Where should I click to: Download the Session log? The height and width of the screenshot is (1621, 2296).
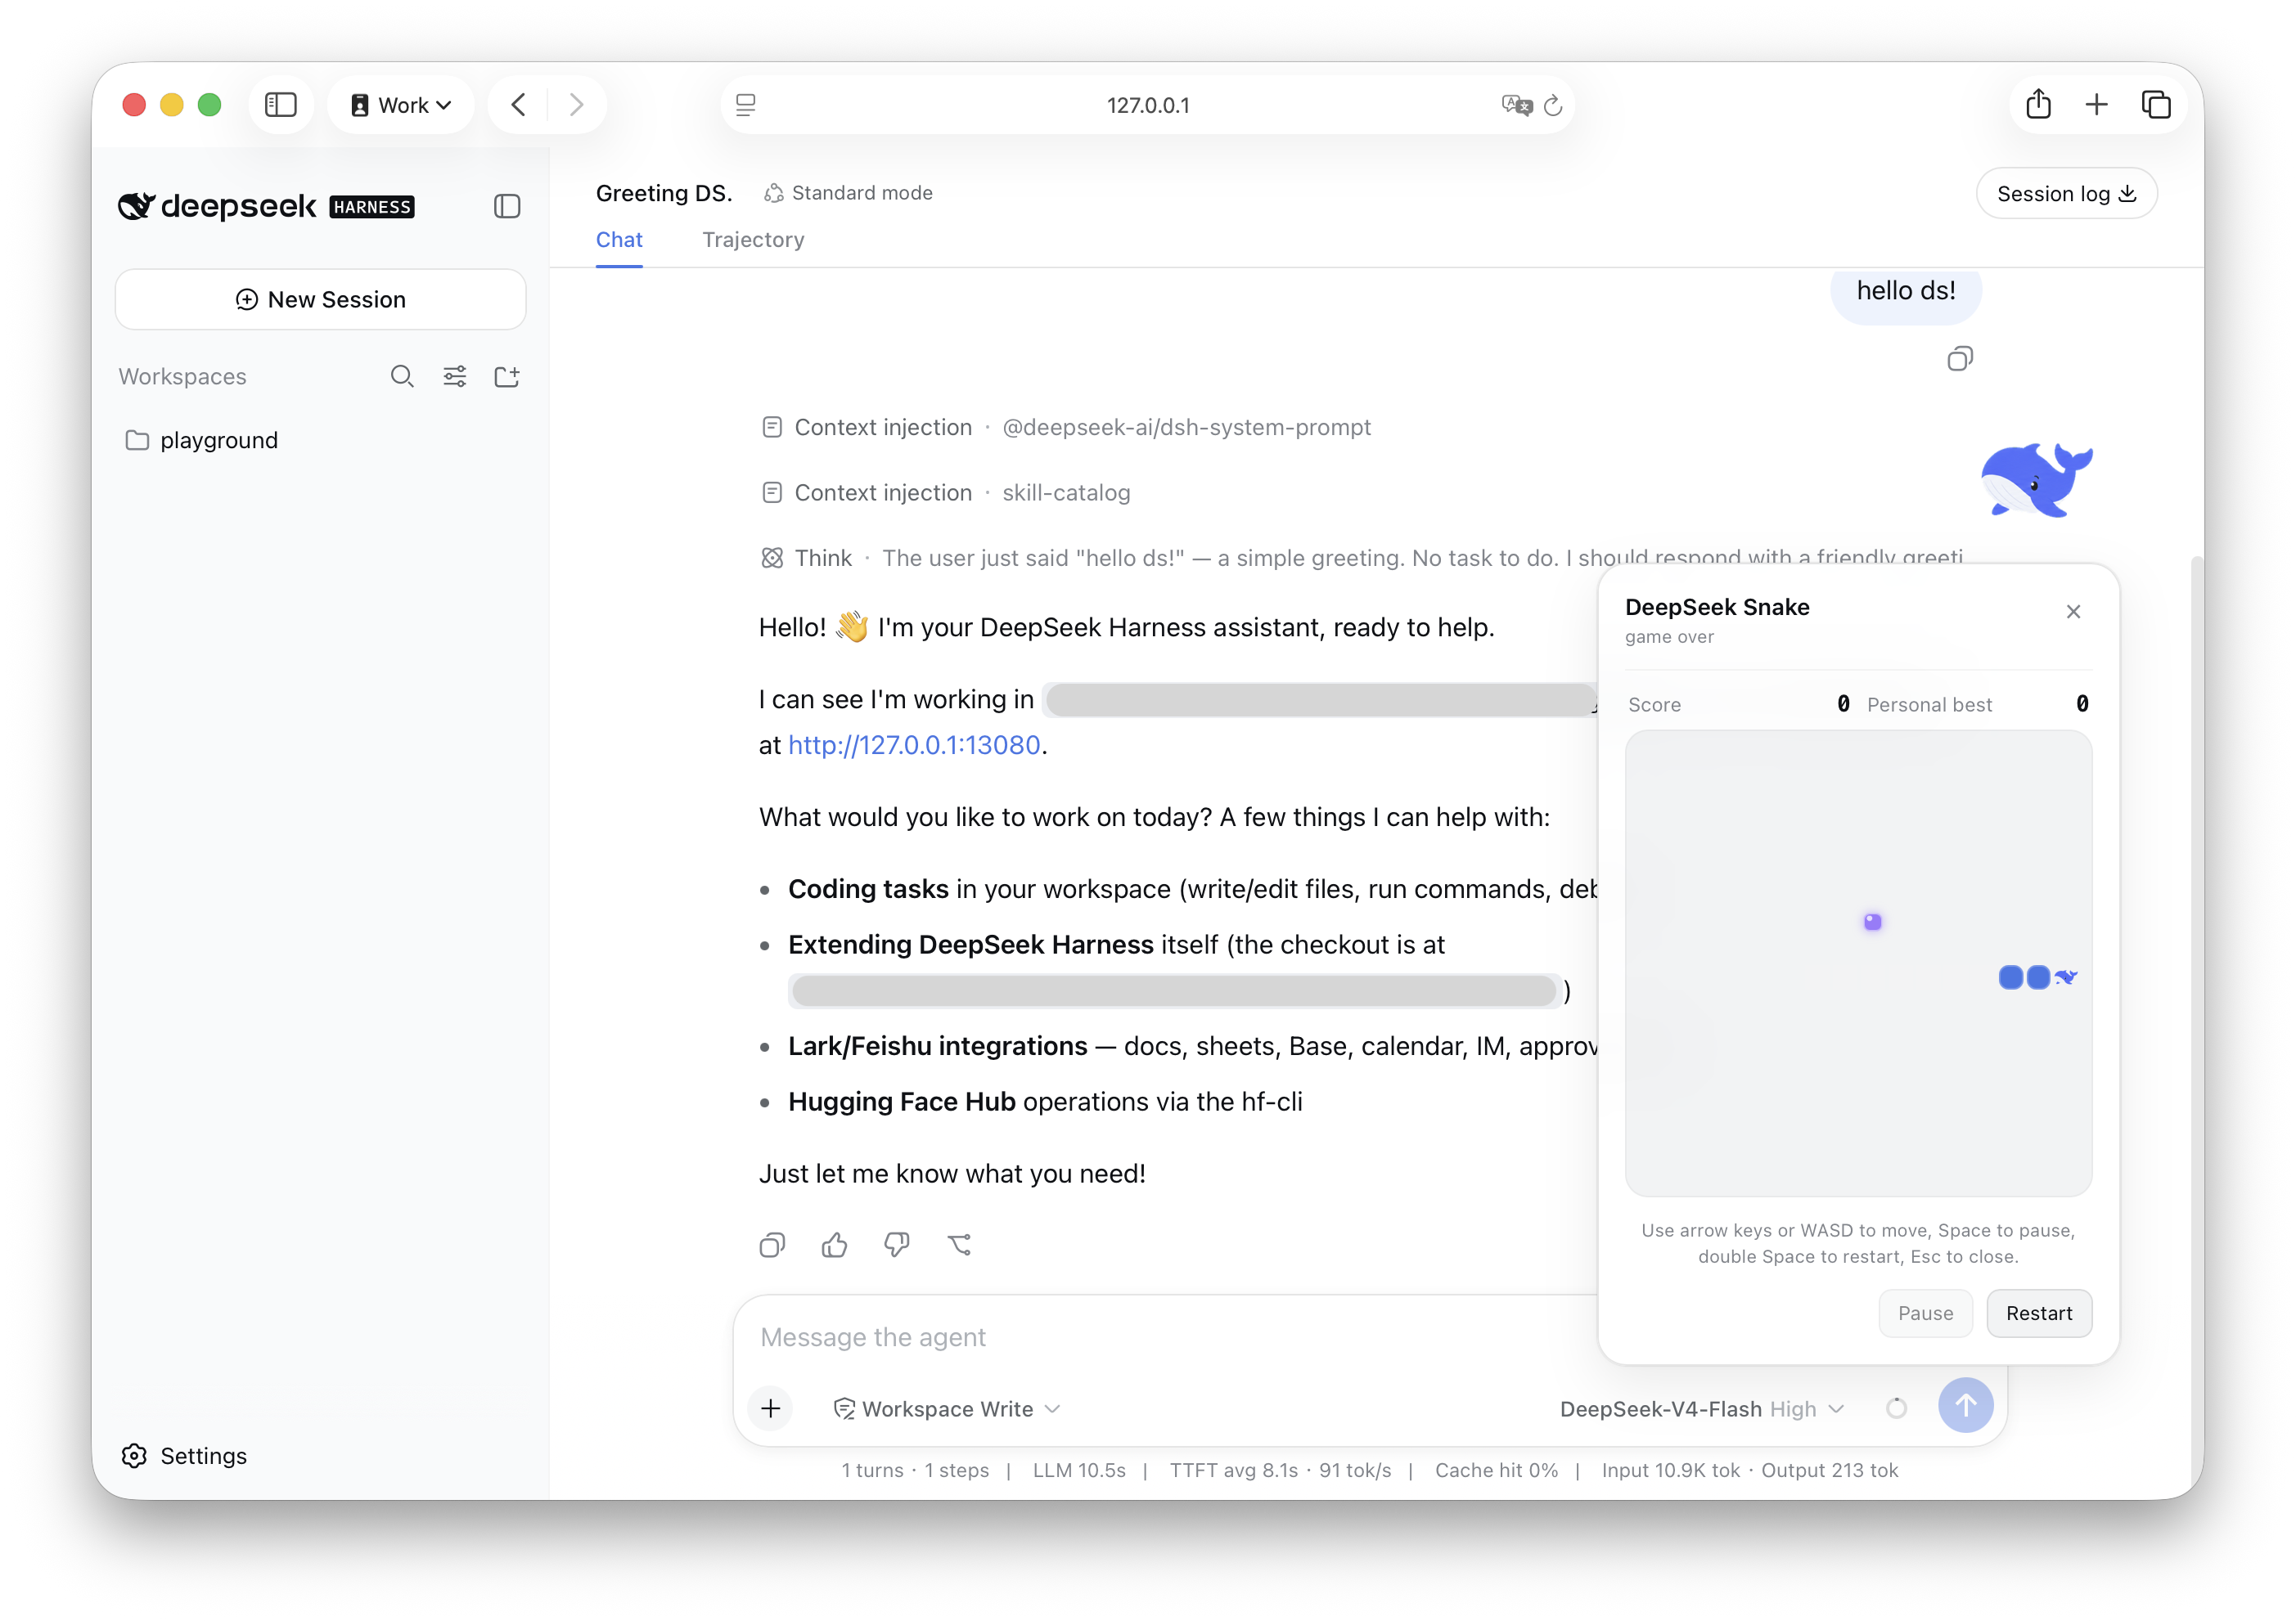click(2066, 194)
